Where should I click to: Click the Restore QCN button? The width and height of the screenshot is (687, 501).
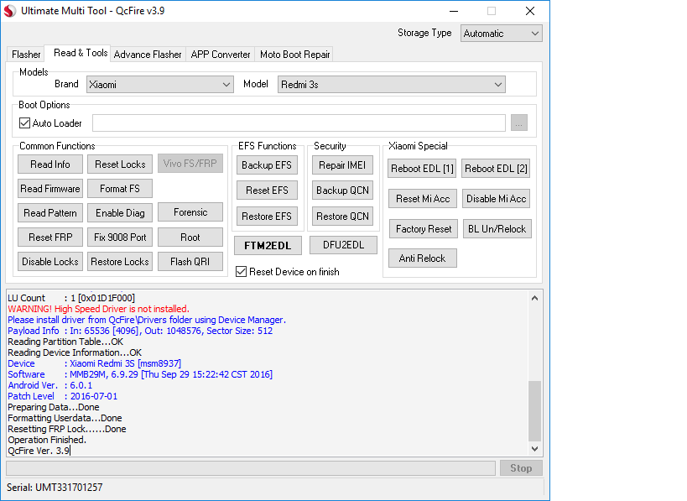coord(342,216)
